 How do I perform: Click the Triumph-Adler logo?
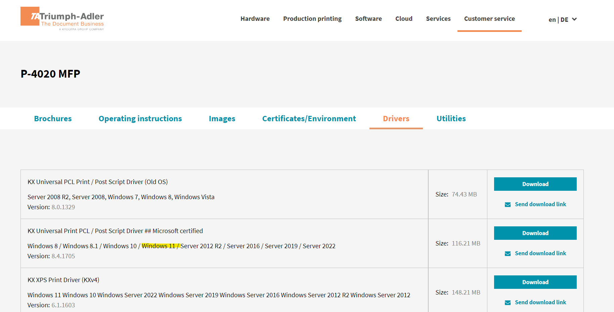point(62,19)
